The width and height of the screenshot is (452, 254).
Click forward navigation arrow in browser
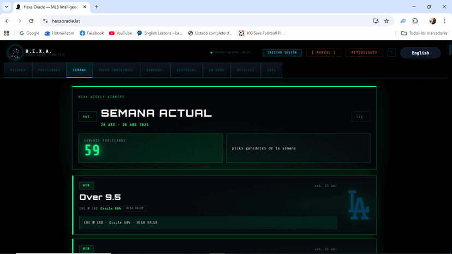tap(19, 21)
